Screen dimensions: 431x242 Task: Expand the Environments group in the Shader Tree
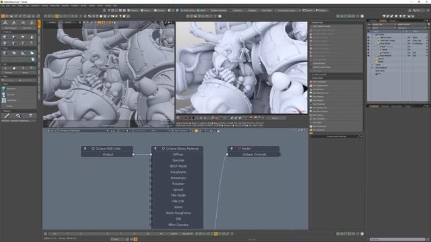coord(372,68)
